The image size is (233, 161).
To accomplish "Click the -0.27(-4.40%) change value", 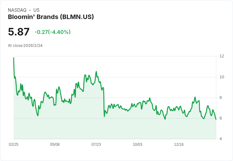I will coord(53,32).
